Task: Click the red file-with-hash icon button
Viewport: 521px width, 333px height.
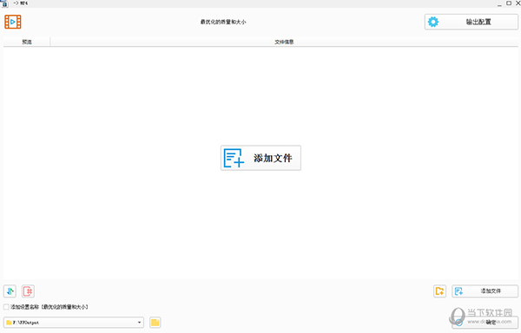Action: pos(29,291)
